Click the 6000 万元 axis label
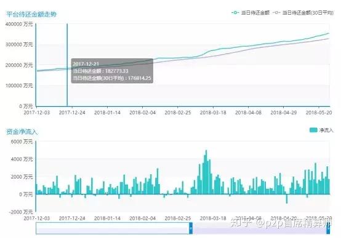The width and height of the screenshot is (341, 238). pos(22,142)
